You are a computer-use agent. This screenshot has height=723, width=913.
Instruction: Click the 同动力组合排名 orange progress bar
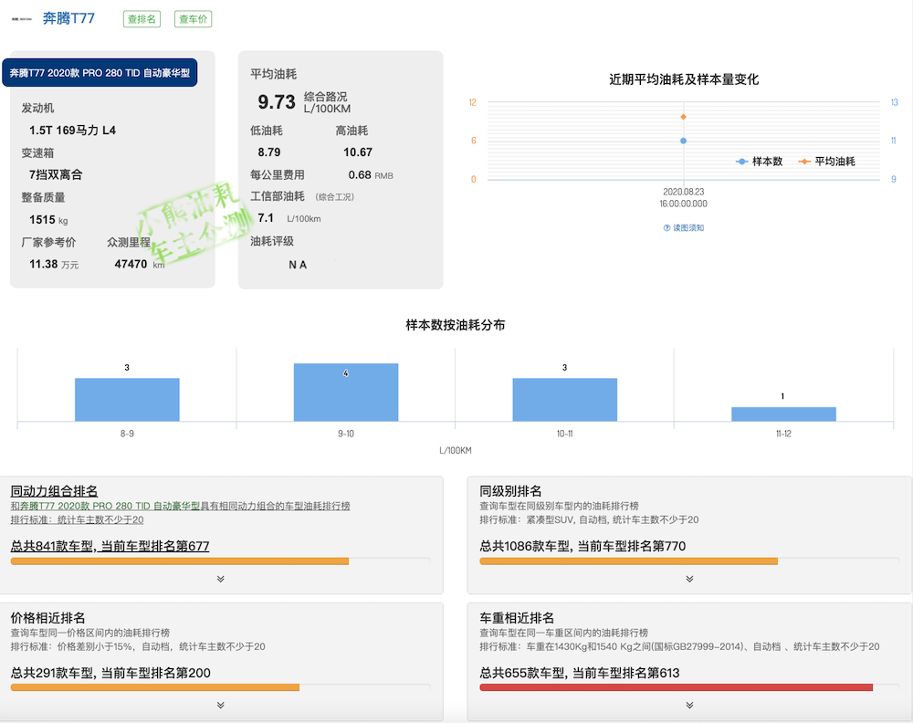pos(180,561)
